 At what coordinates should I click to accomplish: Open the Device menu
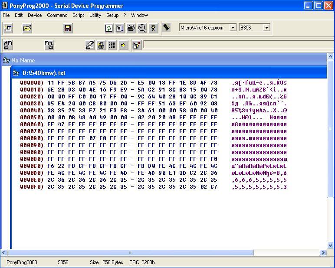click(35, 15)
